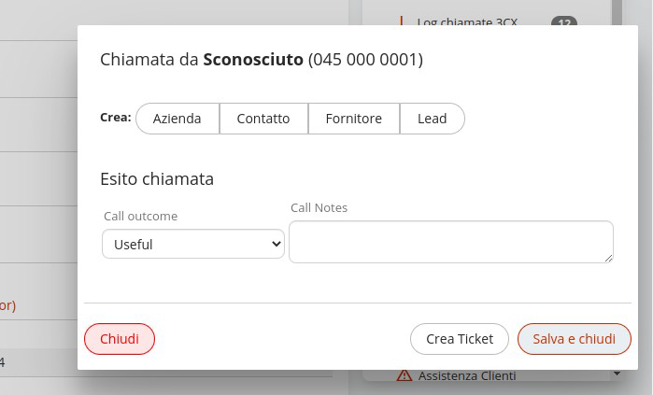Image resolution: width=653 pixels, height=395 pixels.
Task: Click the grey side panel scrollbar at top right
Action: coord(617,12)
